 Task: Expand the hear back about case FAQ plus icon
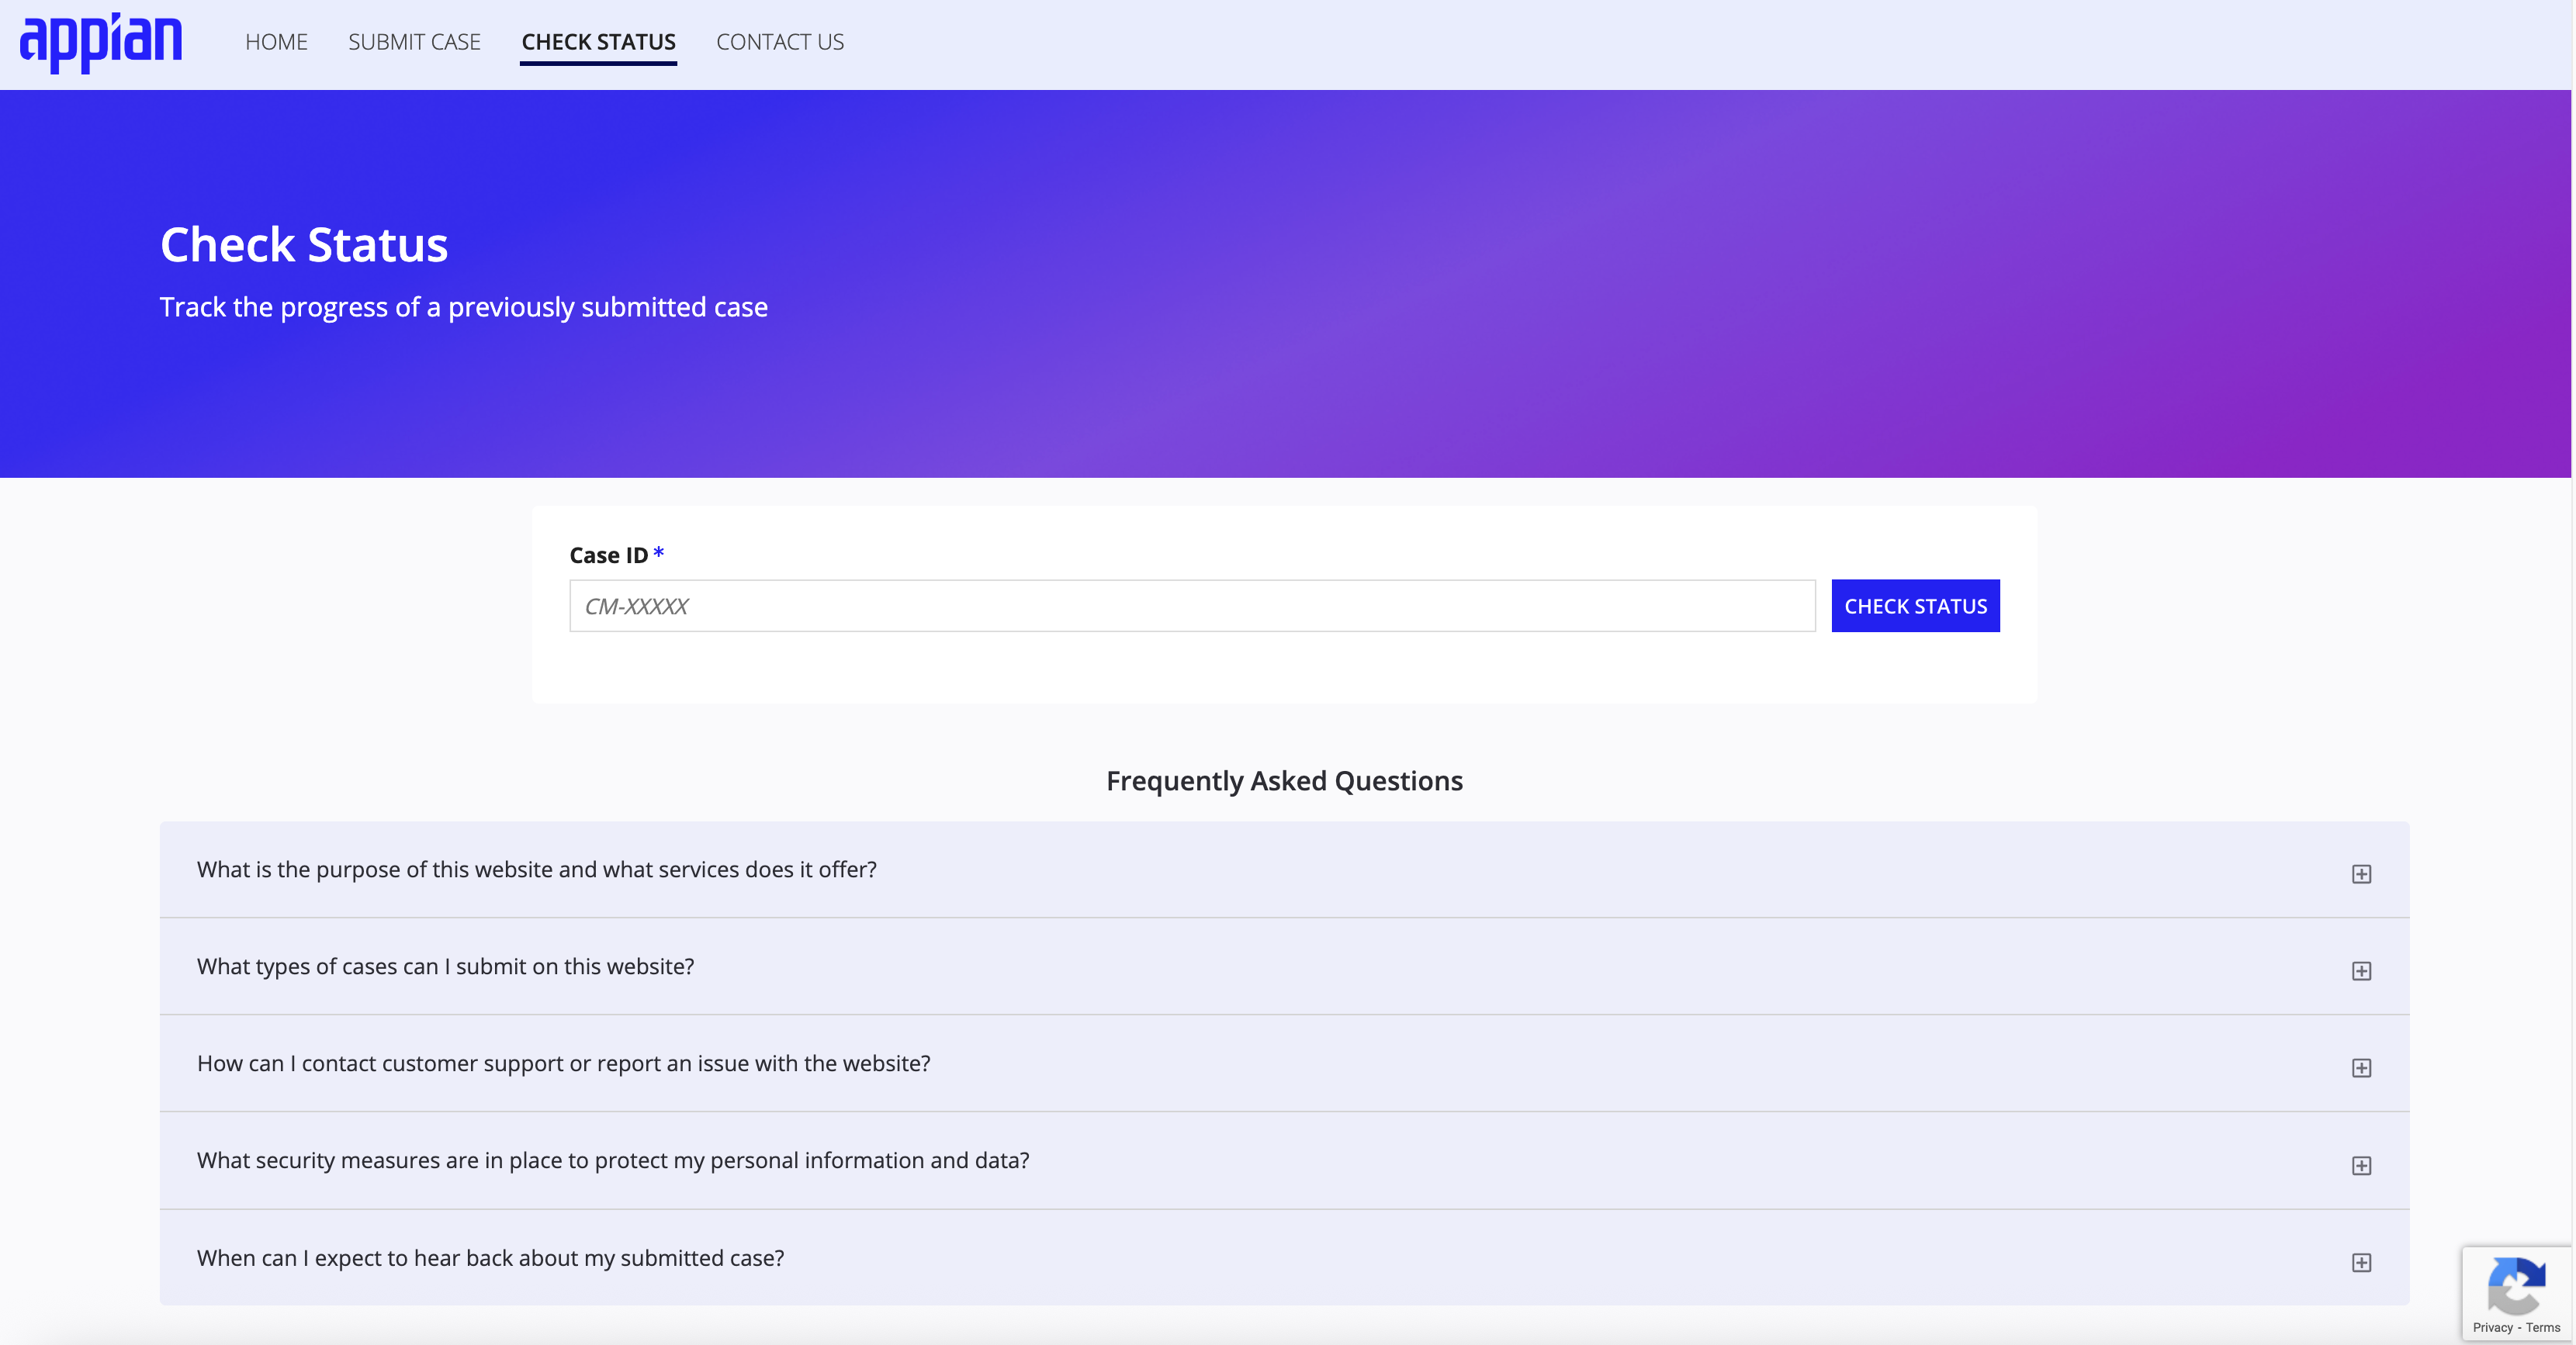point(2361,1263)
